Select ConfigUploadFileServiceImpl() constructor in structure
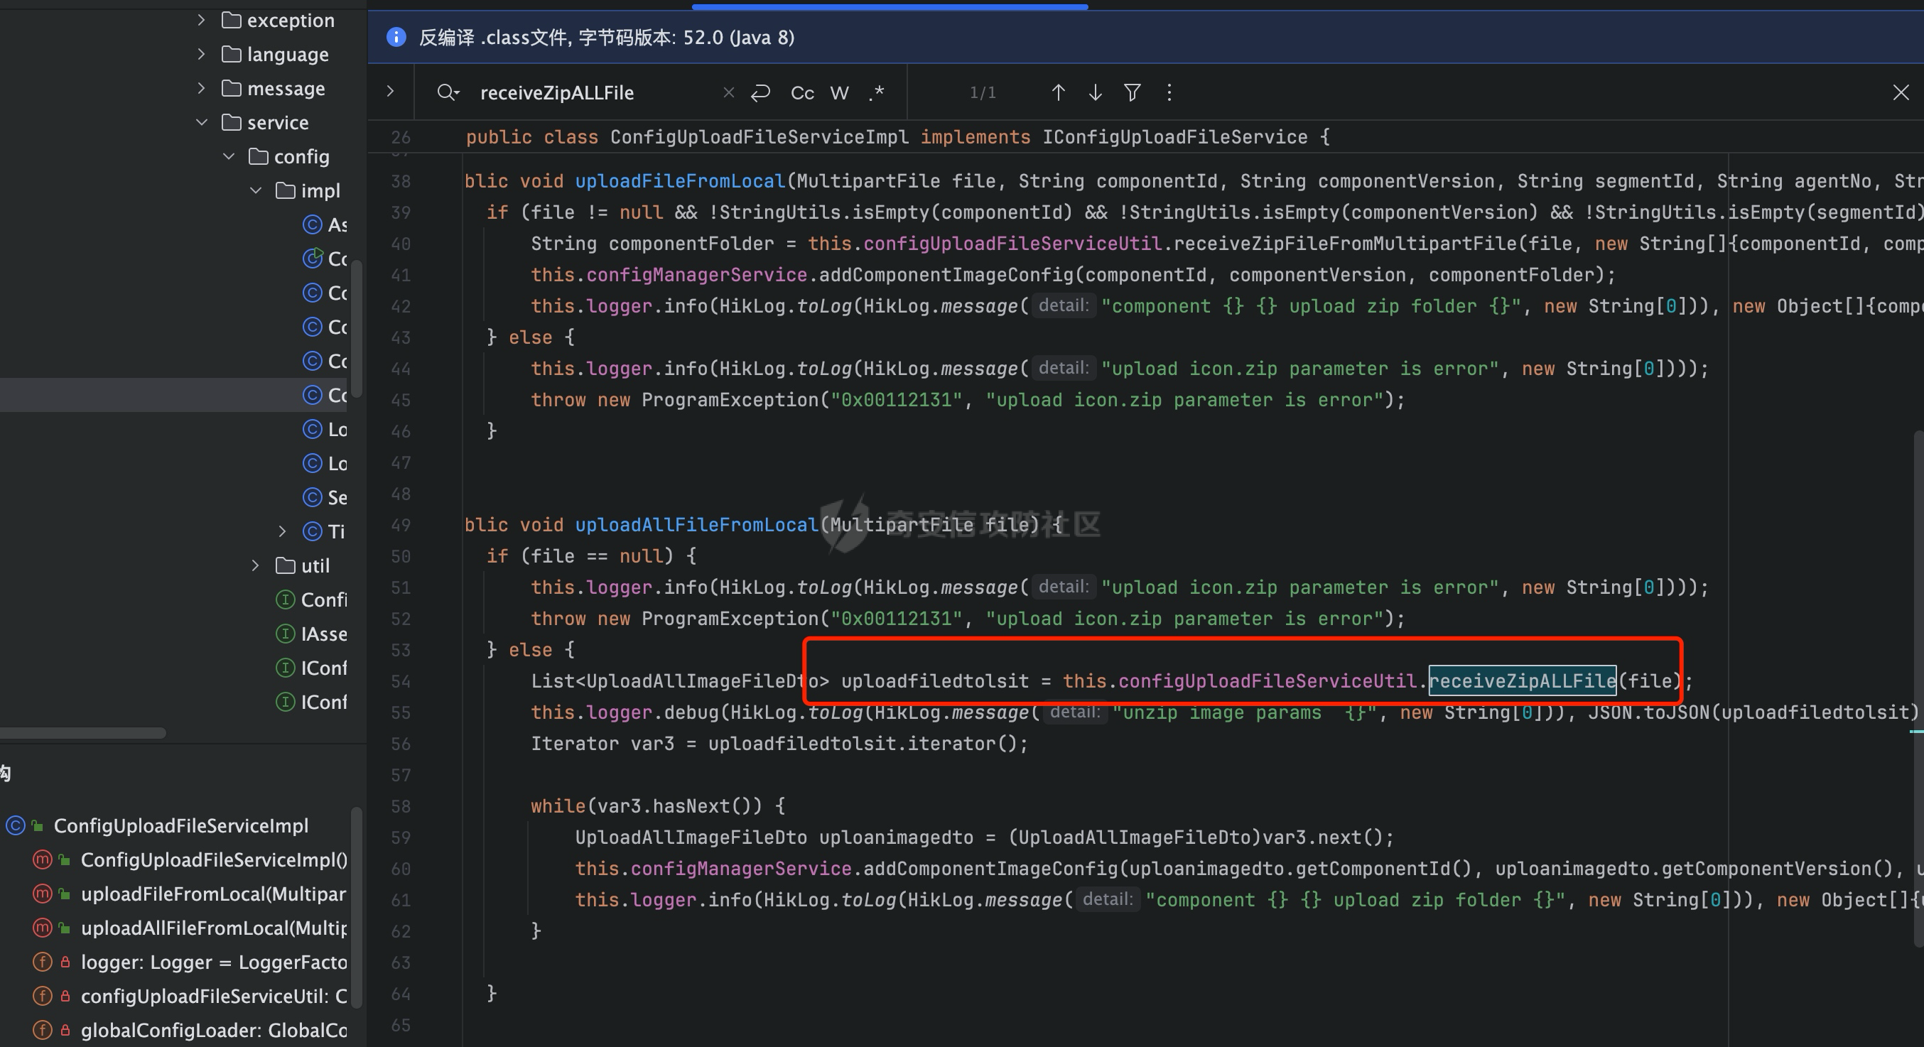The height and width of the screenshot is (1047, 1924). click(x=214, y=860)
